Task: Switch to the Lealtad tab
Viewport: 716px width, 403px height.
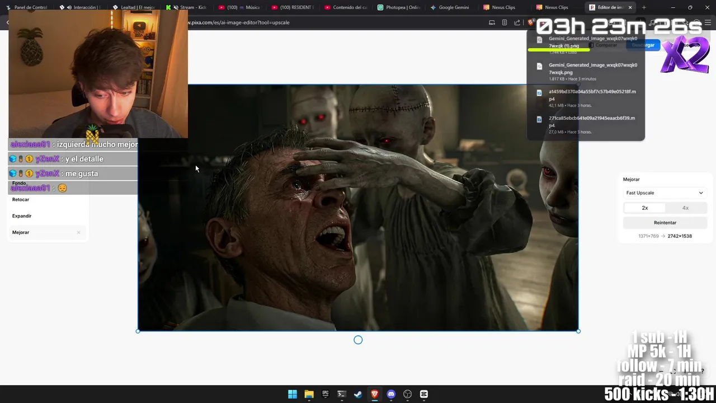Action: [x=134, y=7]
